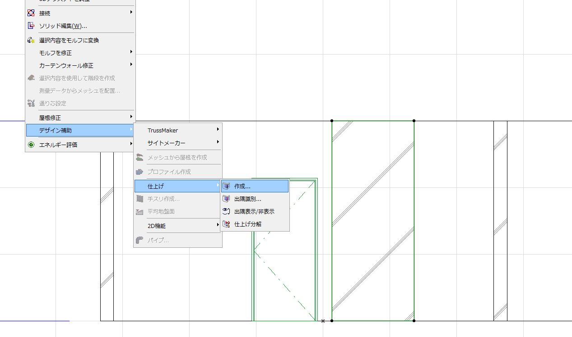Expand the 仕上げ submenu arrow

[x=218, y=185]
